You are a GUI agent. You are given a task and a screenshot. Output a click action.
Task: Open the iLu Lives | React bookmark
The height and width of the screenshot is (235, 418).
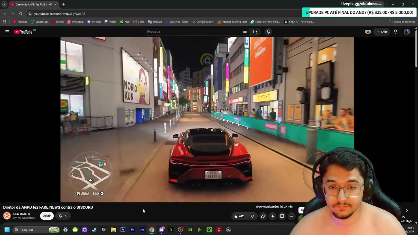point(177,22)
